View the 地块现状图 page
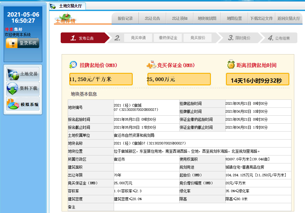The width and height of the screenshot is (305, 213). pyautogui.click(x=207, y=18)
